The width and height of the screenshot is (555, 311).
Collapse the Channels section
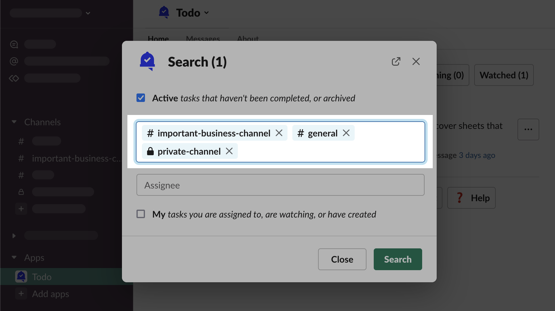coord(14,122)
